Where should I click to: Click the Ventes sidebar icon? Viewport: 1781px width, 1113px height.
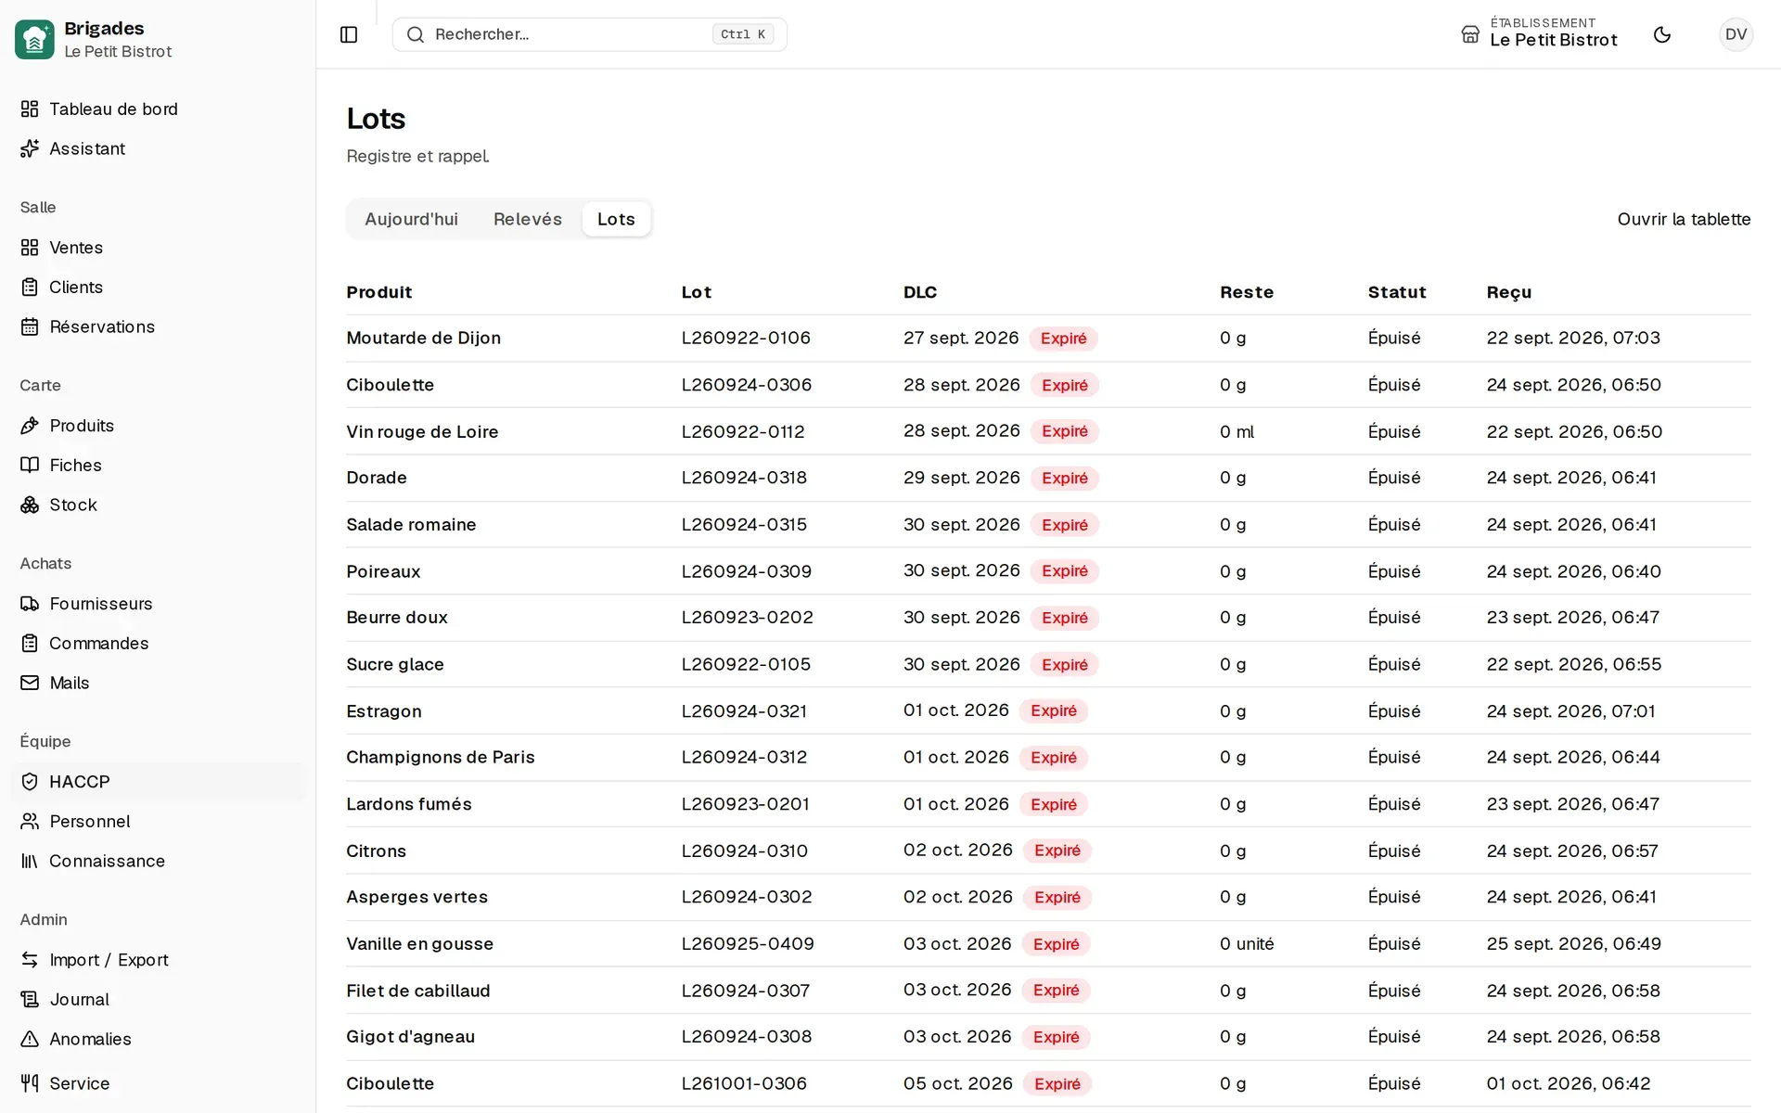click(30, 248)
